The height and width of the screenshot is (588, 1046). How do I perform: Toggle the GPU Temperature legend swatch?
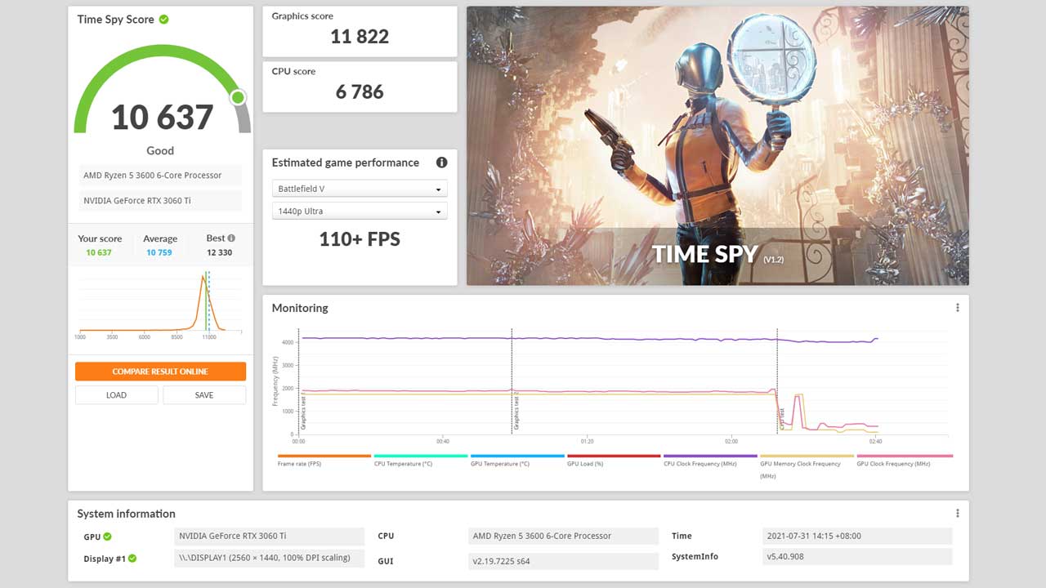coord(517,456)
